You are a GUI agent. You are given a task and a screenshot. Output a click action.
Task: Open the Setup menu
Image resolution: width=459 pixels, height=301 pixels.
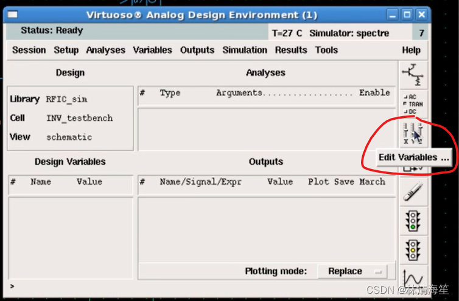(x=66, y=50)
